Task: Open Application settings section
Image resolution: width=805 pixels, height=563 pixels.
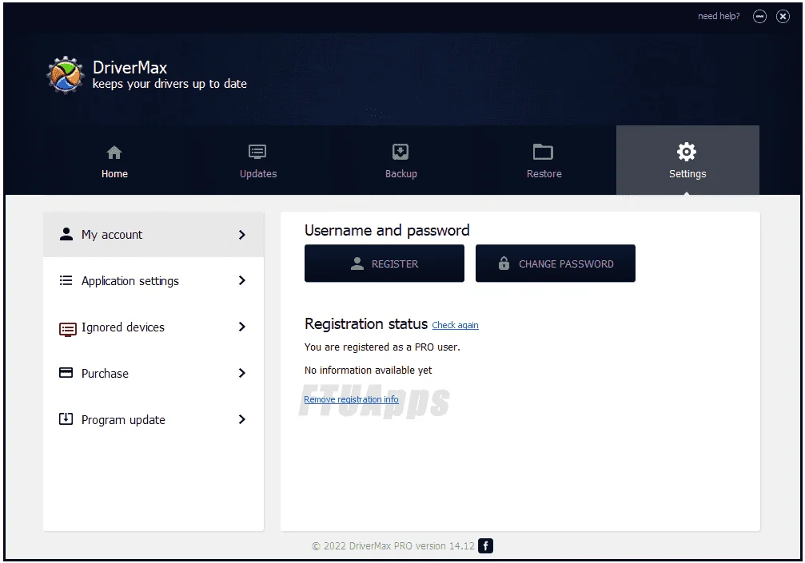Action: coord(153,280)
